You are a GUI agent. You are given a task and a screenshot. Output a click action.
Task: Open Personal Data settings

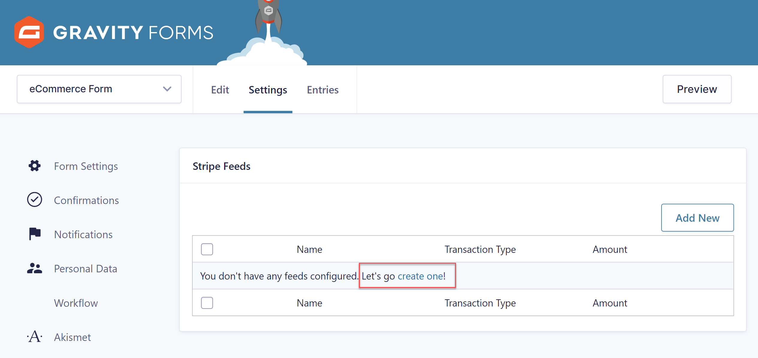[85, 269]
